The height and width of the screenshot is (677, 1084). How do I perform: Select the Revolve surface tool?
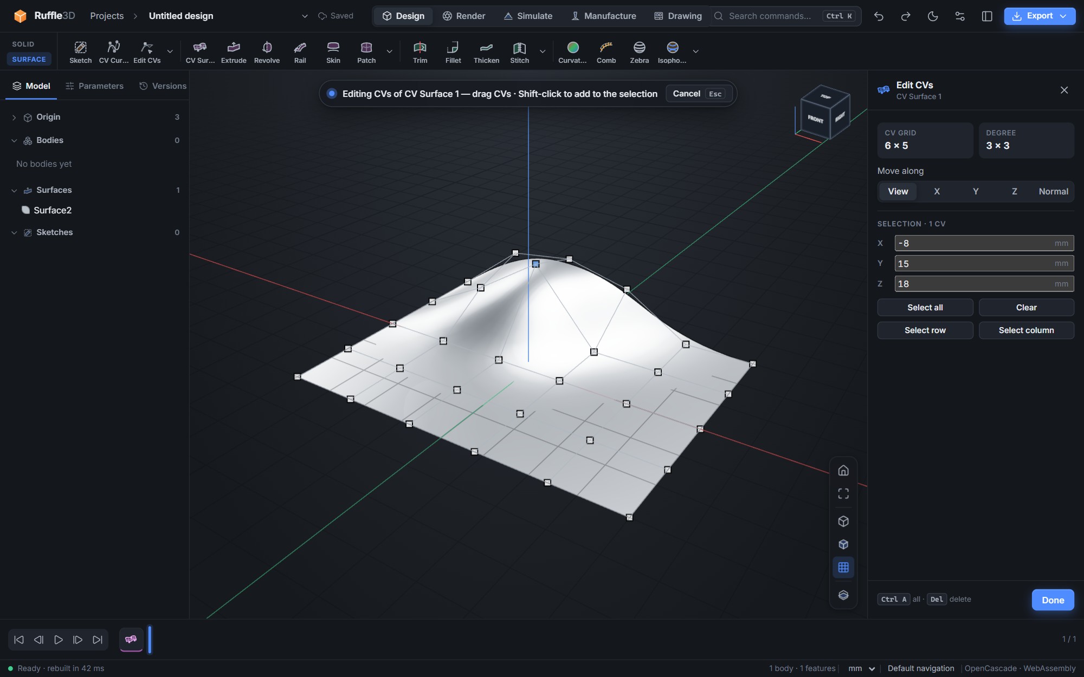[267, 52]
